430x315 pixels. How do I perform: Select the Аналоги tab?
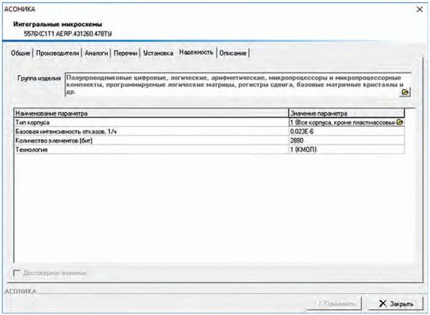pos(96,52)
